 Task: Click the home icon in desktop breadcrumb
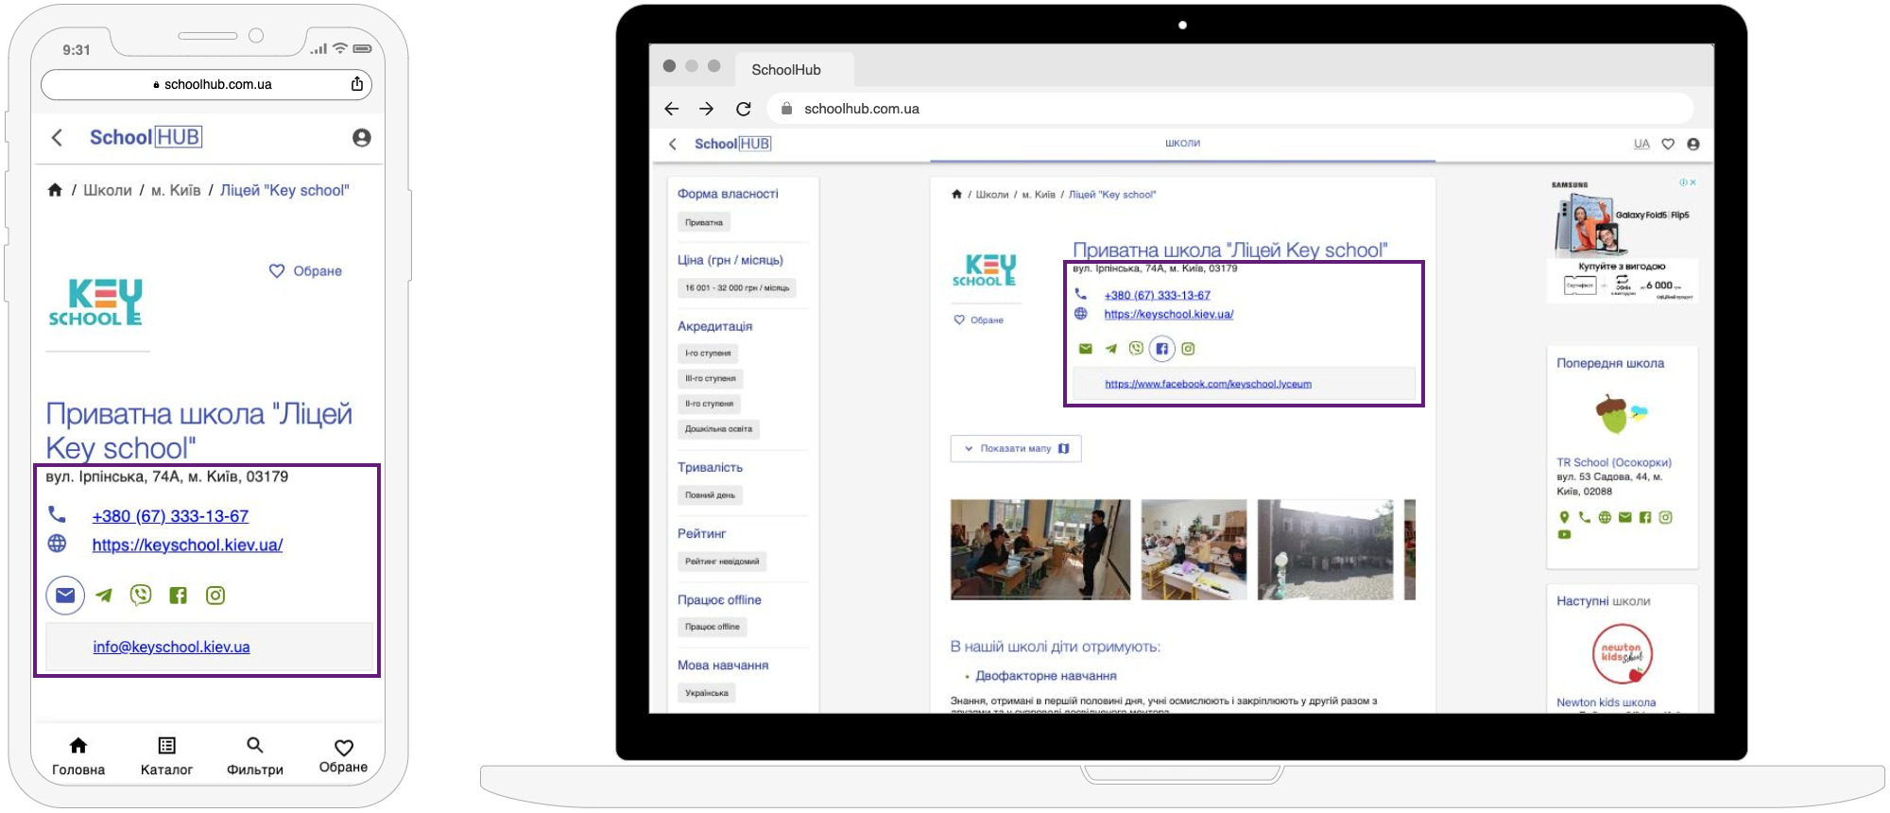click(x=956, y=195)
